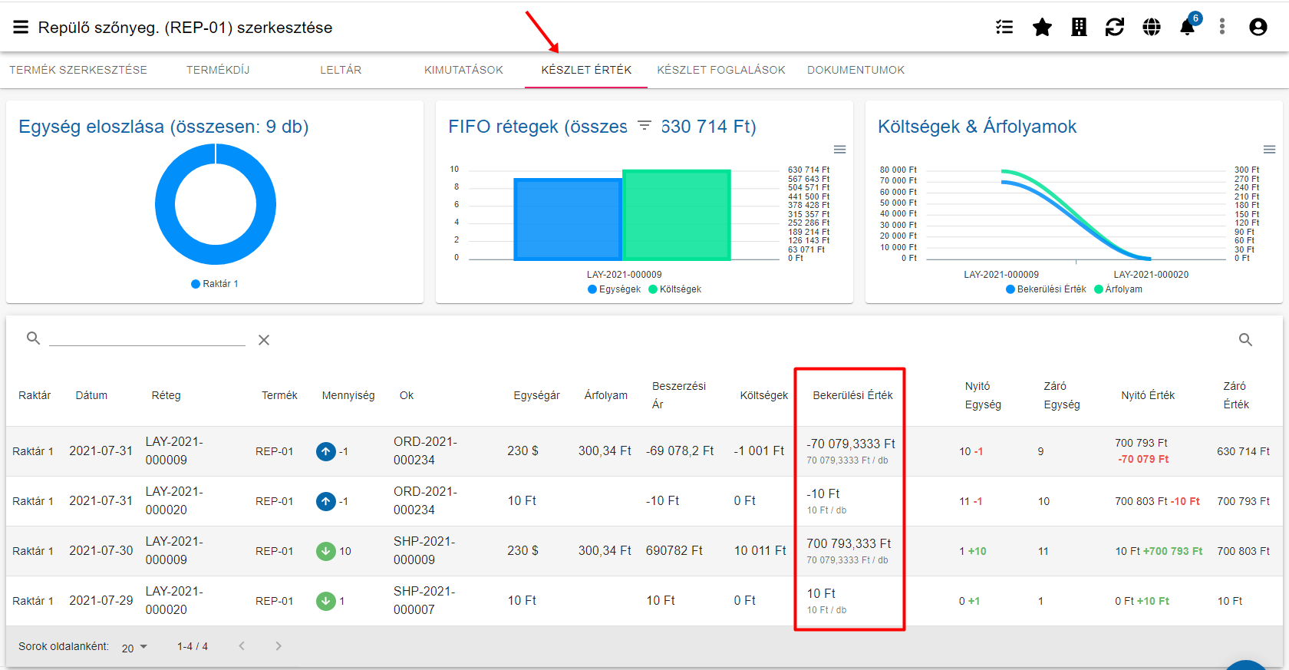1289x670 pixels.
Task: Open the company building icon
Action: pos(1079,28)
